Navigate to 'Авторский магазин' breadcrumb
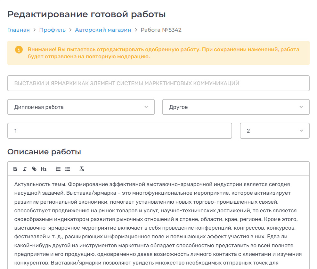The height and width of the screenshot is (269, 317). pyautogui.click(x=103, y=30)
